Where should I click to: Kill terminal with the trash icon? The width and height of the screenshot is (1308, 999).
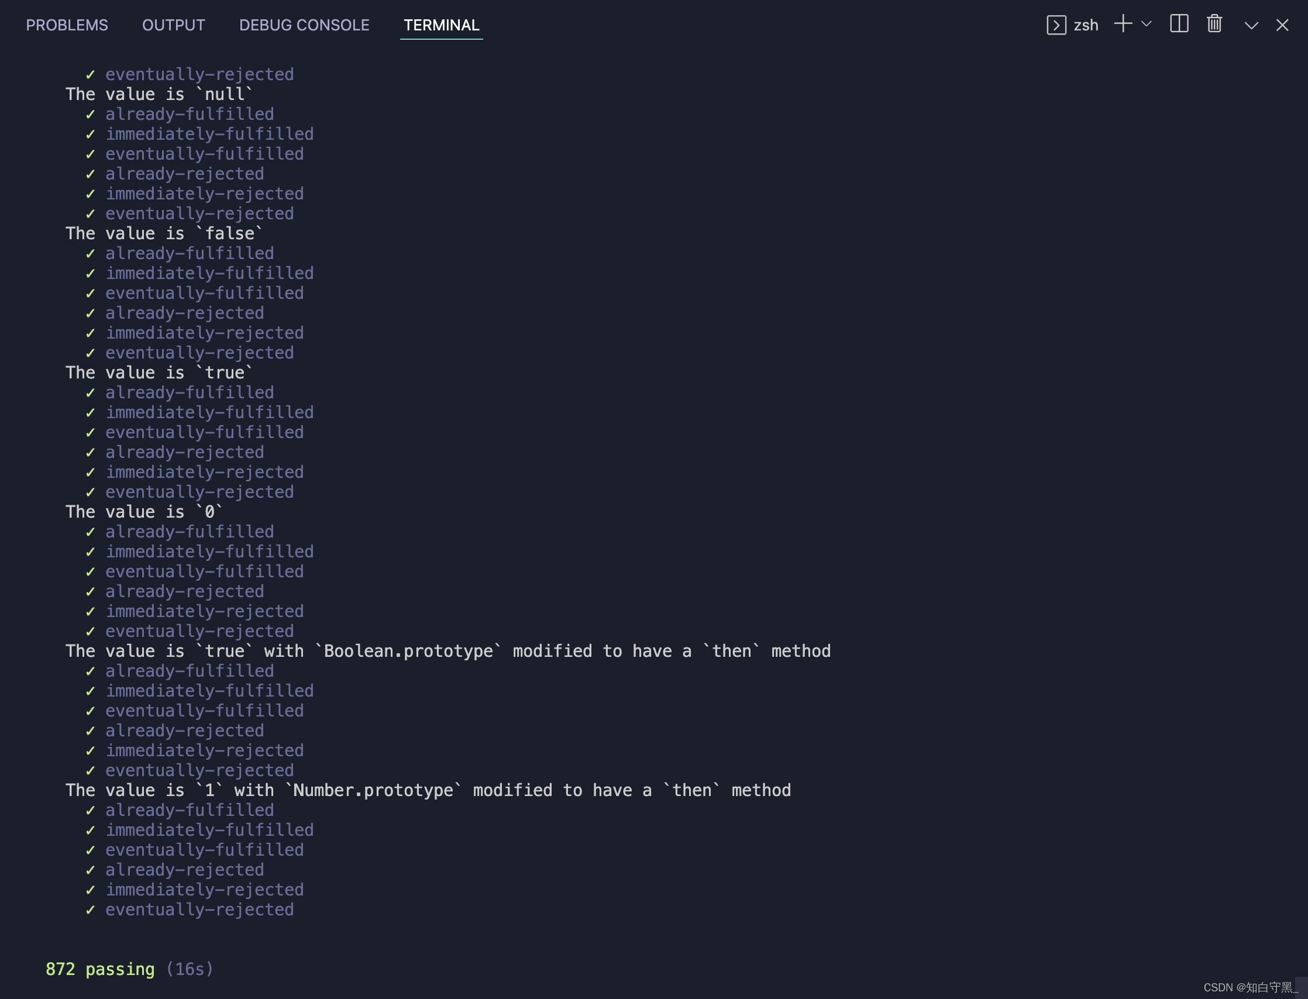point(1214,24)
